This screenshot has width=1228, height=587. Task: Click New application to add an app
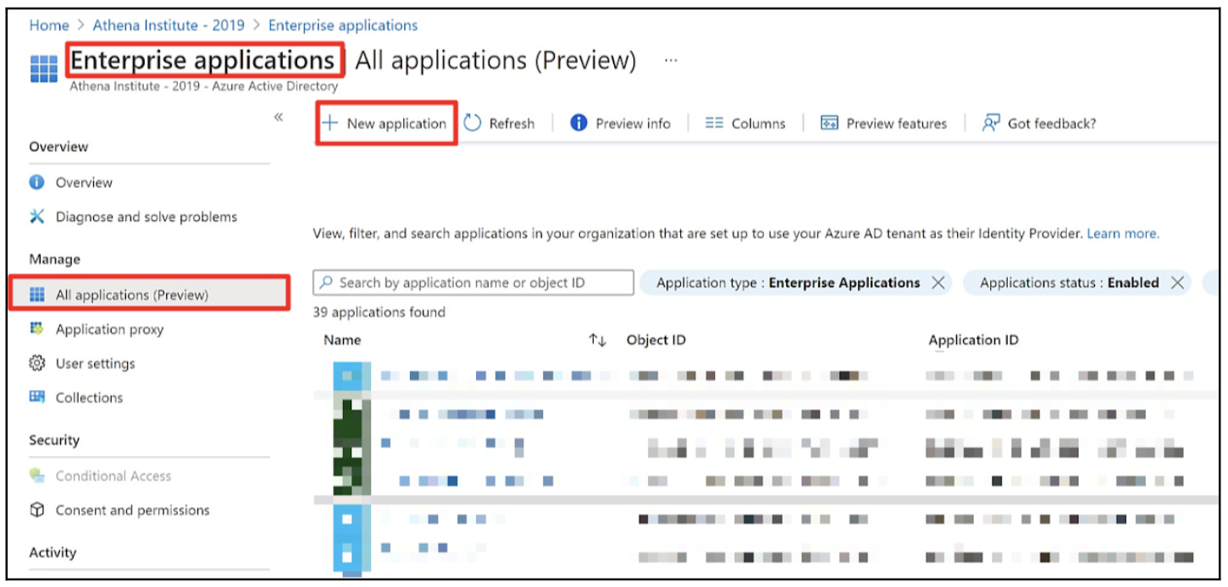(385, 123)
